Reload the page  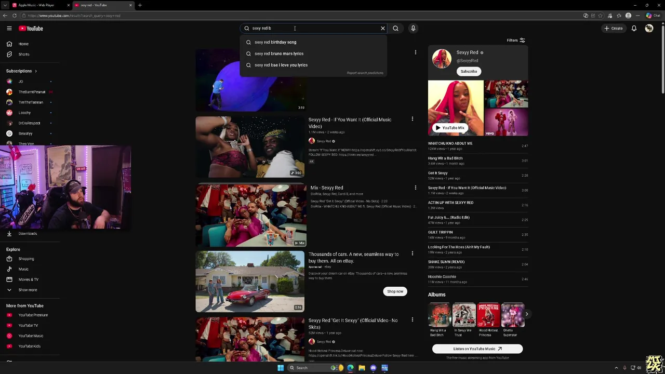[x=14, y=16]
